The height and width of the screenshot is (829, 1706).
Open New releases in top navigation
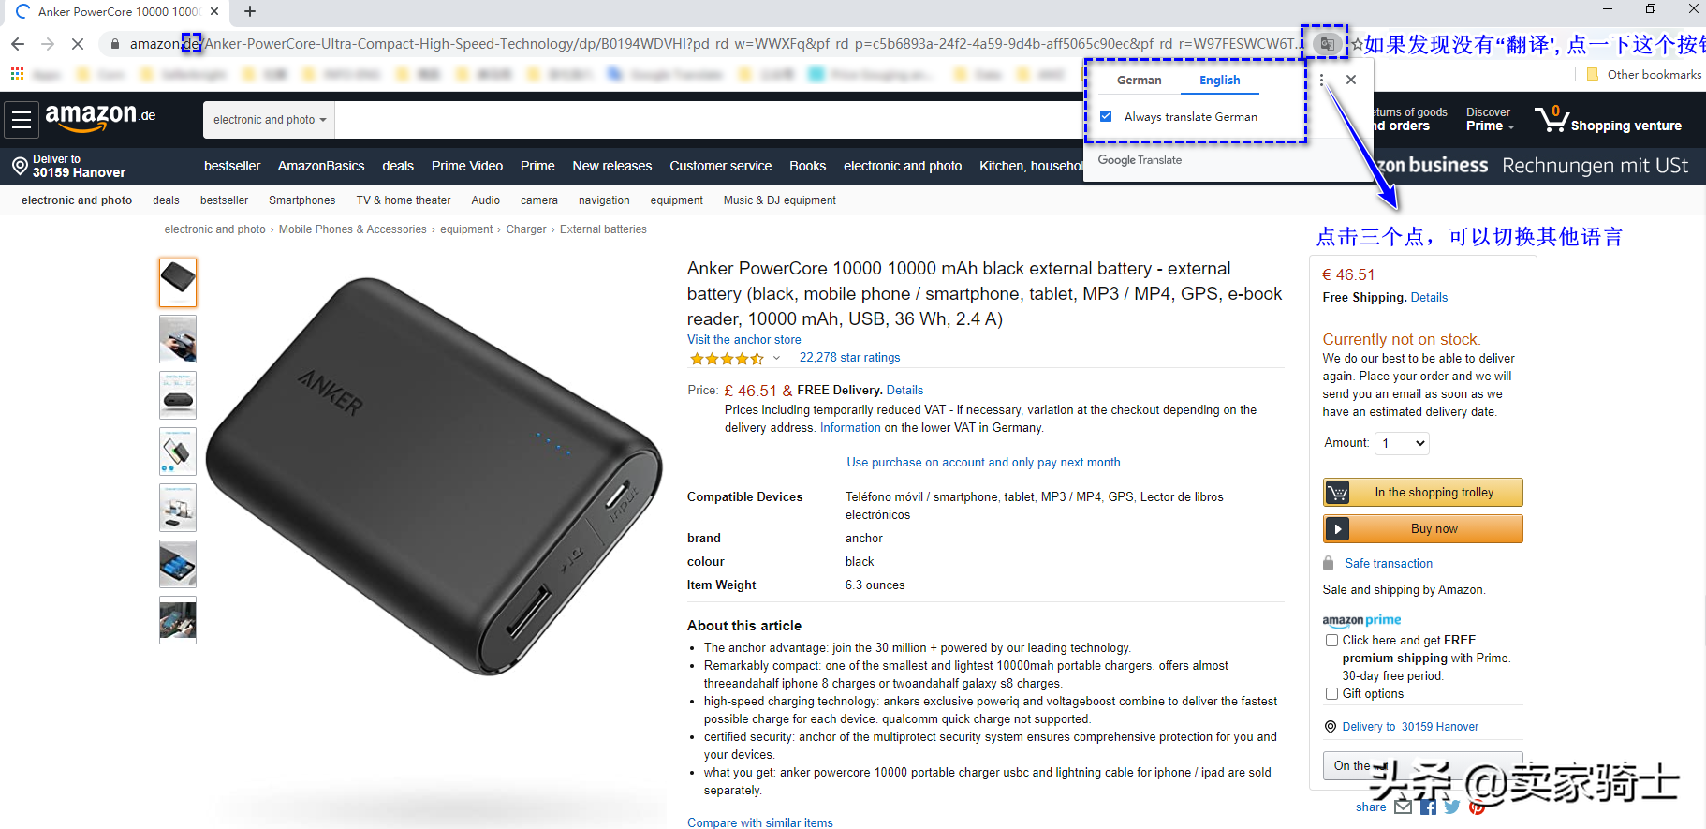tap(612, 166)
